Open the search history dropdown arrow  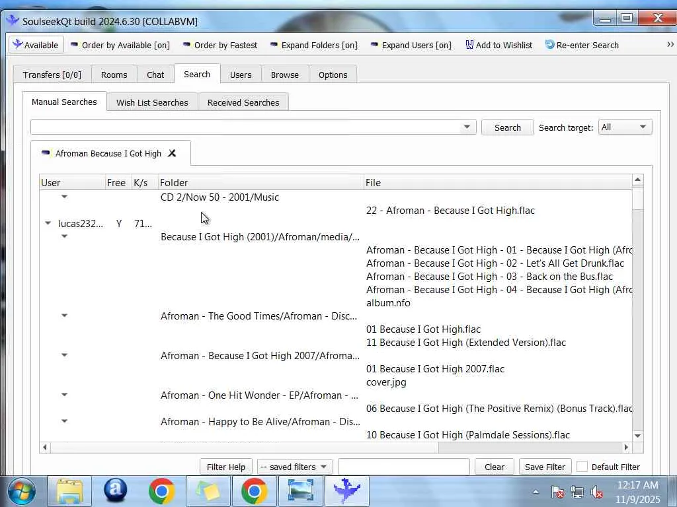467,127
